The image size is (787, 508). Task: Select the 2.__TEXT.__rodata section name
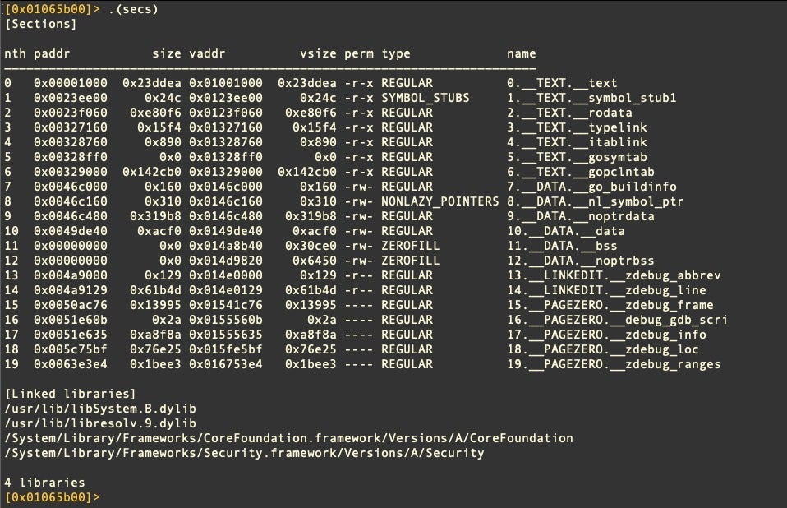click(569, 113)
